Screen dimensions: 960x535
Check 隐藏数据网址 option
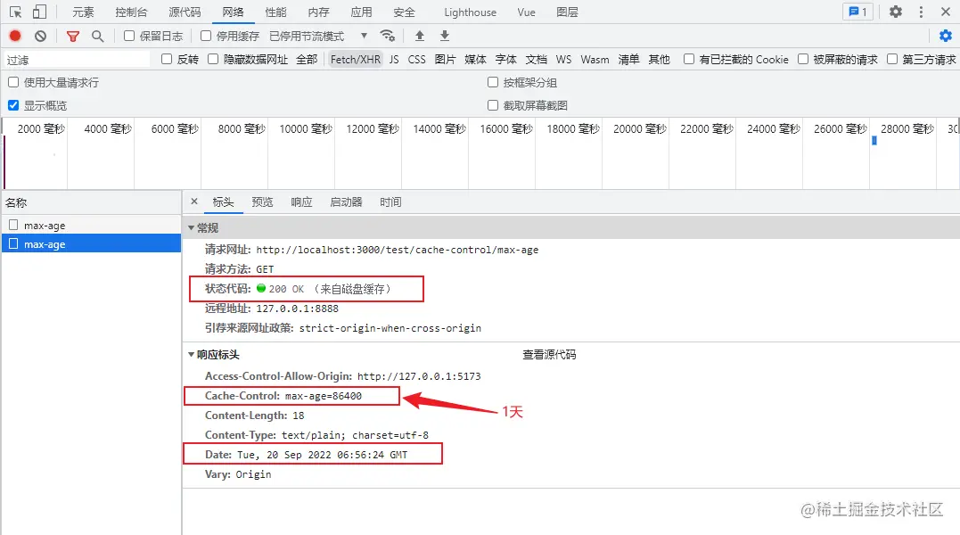(x=213, y=59)
